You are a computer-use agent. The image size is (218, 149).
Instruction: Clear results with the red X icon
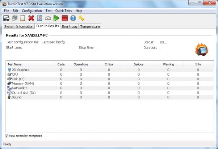click(x=31, y=18)
